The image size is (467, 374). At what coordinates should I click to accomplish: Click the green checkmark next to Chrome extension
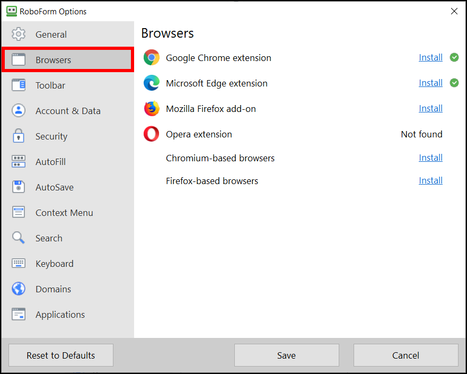pos(454,57)
